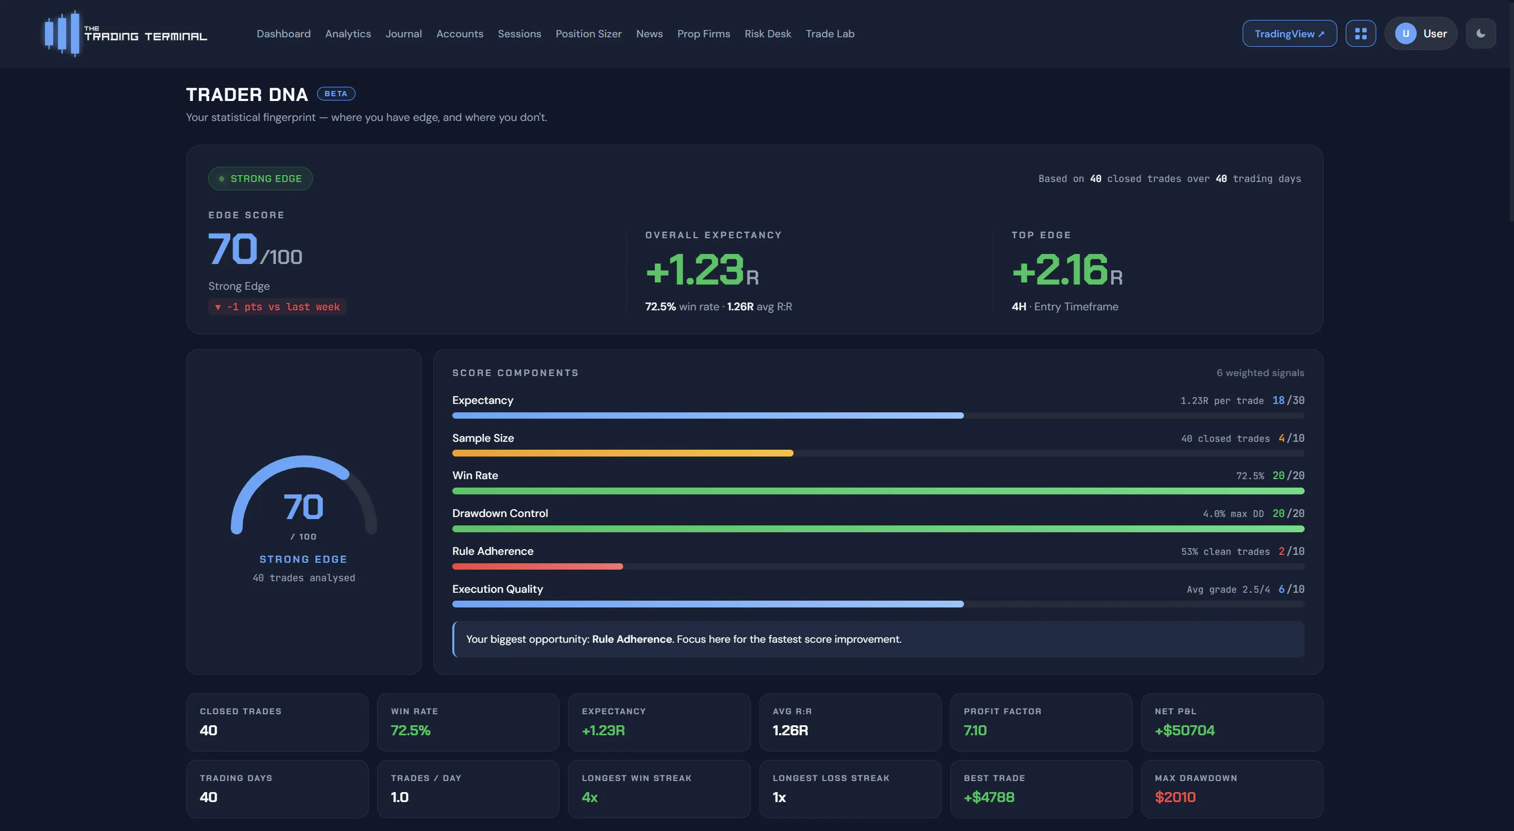Open Prop Firms in navigation
The height and width of the screenshot is (831, 1514).
(x=703, y=34)
